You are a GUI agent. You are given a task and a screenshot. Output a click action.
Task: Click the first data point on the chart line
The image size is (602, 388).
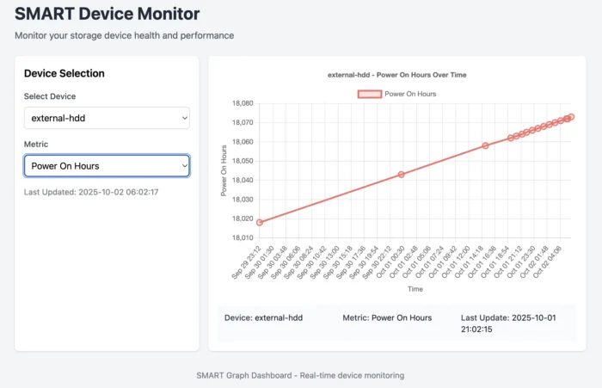pyautogui.click(x=260, y=222)
